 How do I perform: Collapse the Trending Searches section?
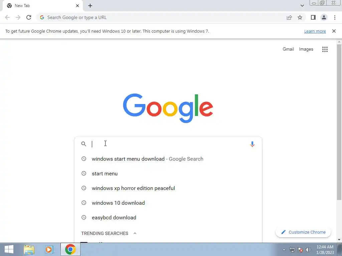point(135,233)
